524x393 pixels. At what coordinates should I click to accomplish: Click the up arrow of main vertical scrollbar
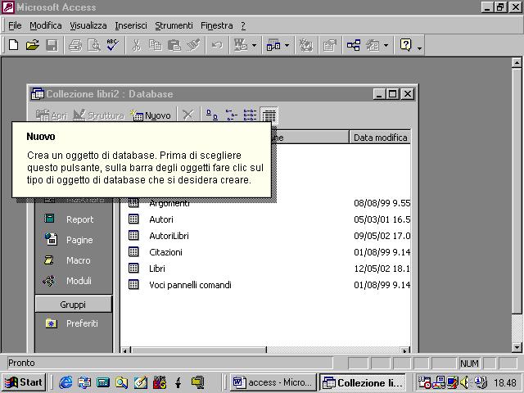click(x=517, y=63)
